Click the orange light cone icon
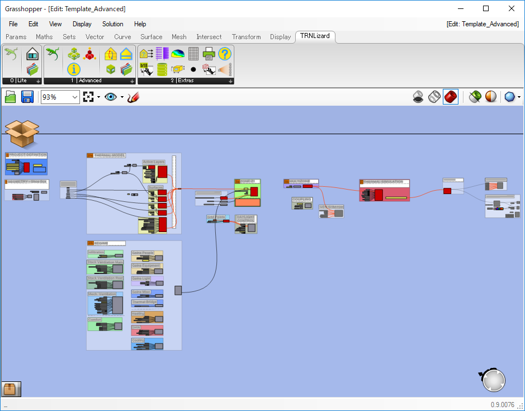The height and width of the screenshot is (411, 525). coord(225,69)
